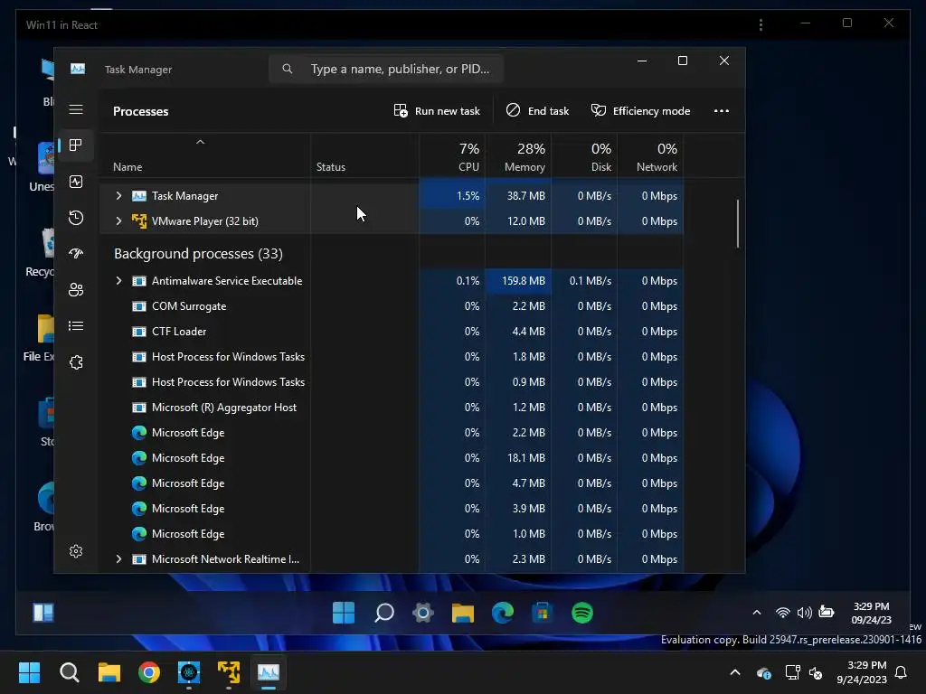Open host taskbar File Explorer
The image size is (926, 694).
(109, 672)
